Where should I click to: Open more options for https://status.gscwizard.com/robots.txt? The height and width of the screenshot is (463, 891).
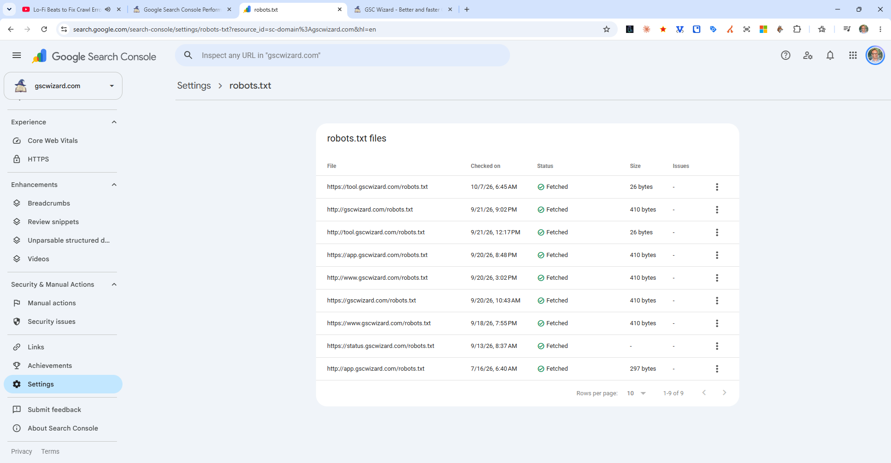coord(717,346)
